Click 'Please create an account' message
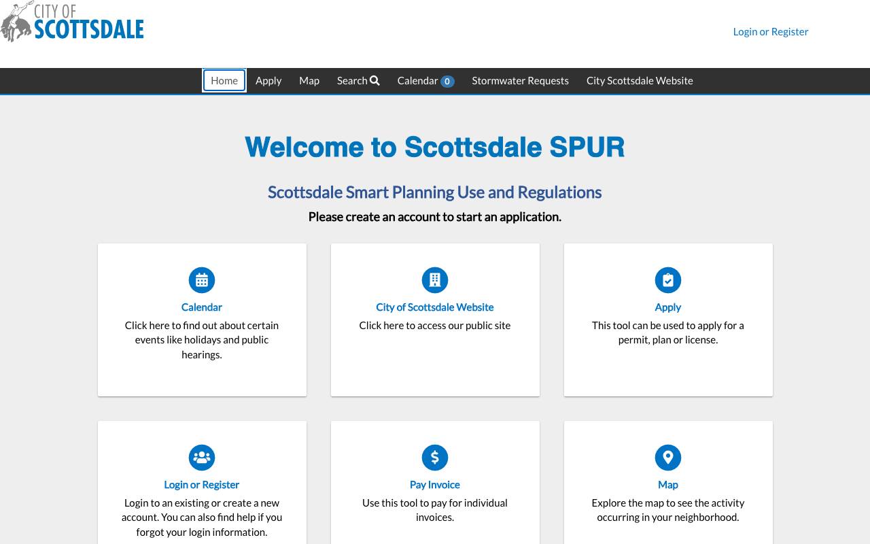This screenshot has height=544, width=870. [x=435, y=217]
